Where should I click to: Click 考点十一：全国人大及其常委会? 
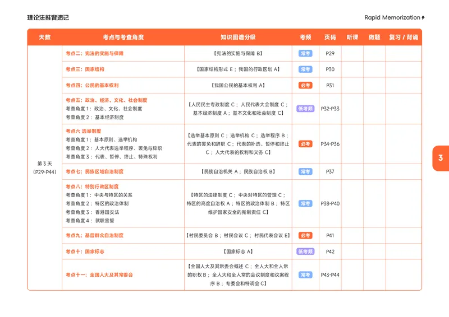tap(99, 275)
